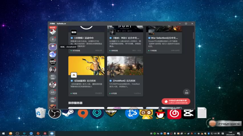Viewport: 243px width, 136px height.
Task: Launch NetEase Cloud Music red icon
Action: click(174, 114)
